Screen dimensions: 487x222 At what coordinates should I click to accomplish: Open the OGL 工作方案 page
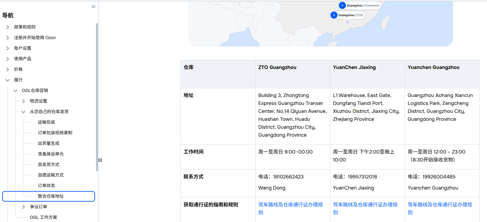pos(44,217)
